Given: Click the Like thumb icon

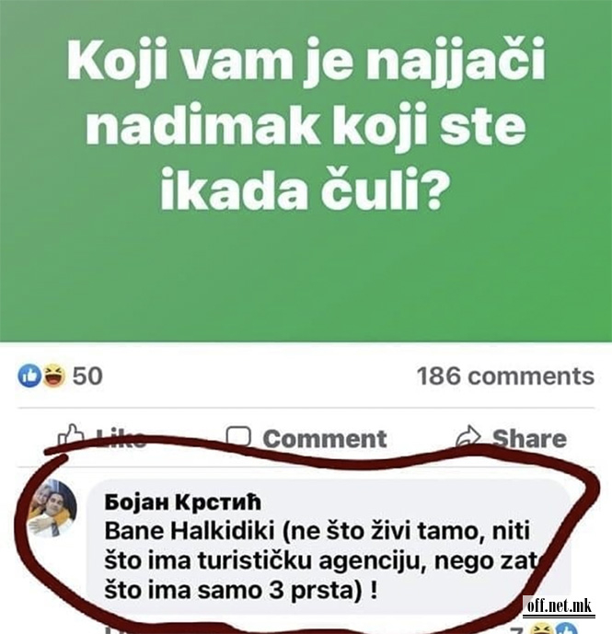Looking at the screenshot, I should pos(71,435).
